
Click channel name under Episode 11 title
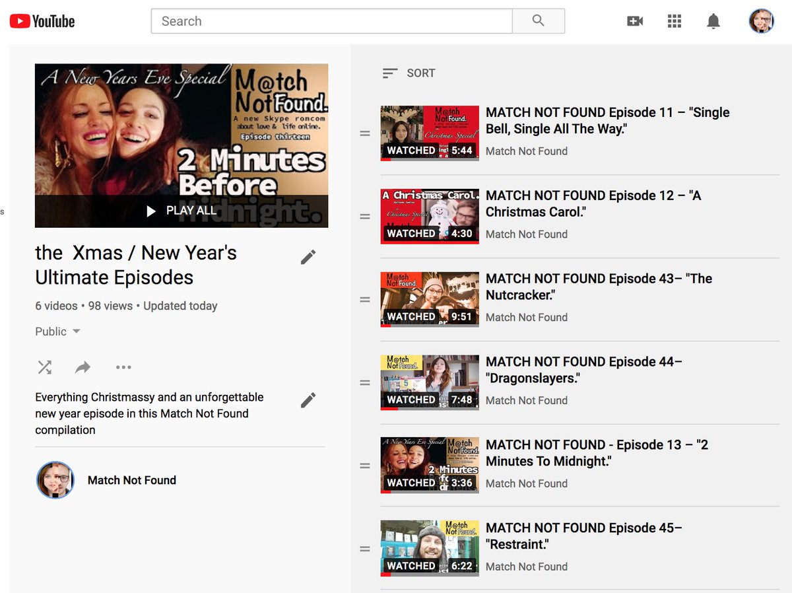coord(527,151)
